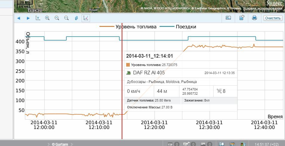This screenshot has height=146, width=285.
Task: Click the left arrow to scroll chart back
Action: [x=19, y=18]
